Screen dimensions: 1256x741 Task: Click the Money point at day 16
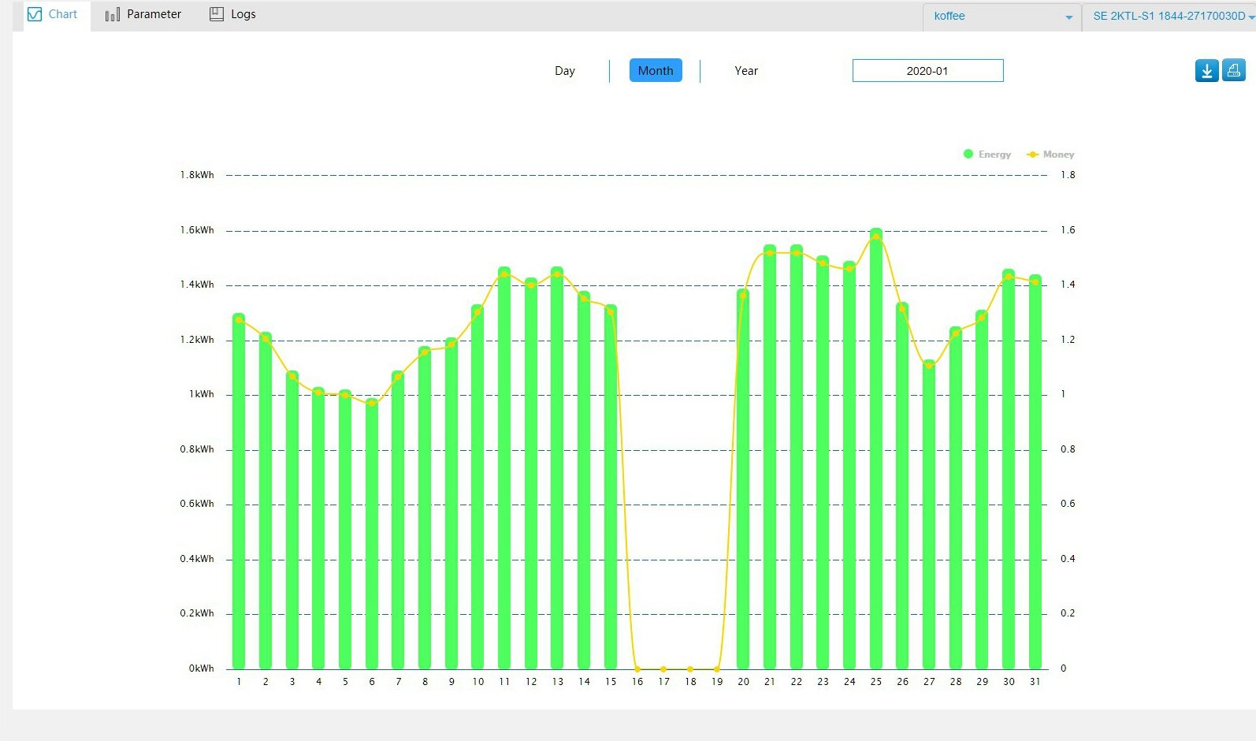pyautogui.click(x=637, y=669)
